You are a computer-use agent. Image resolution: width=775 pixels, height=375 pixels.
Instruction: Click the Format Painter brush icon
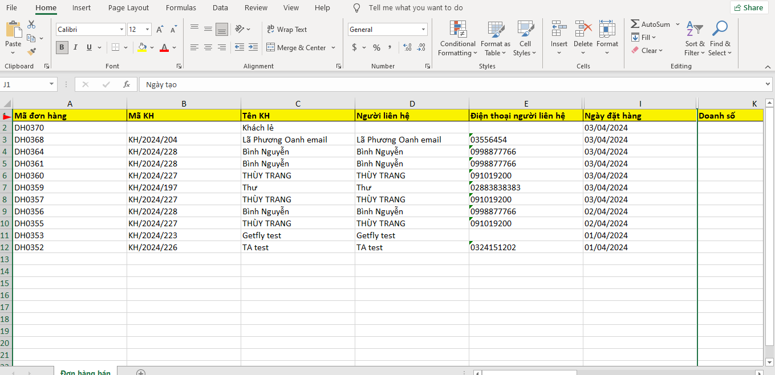point(31,51)
